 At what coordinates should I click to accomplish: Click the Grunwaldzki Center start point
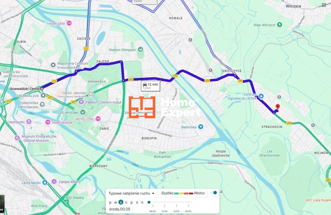[x=42, y=89]
